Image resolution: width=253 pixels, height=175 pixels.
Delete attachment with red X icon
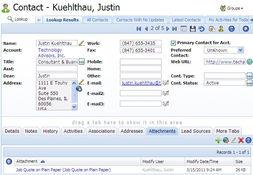pos(241,140)
